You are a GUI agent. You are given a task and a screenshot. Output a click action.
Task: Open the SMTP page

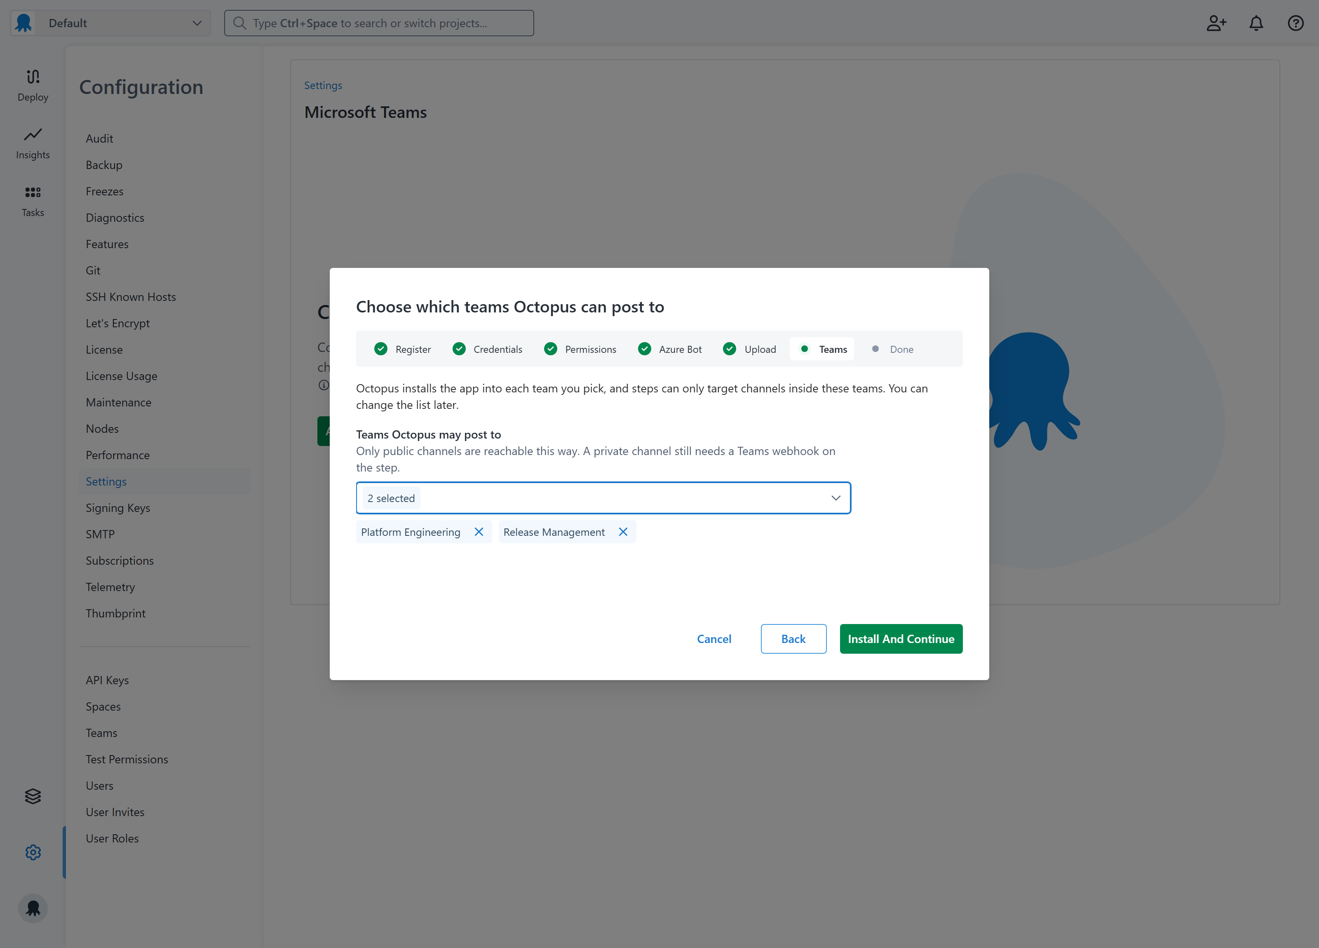[100, 534]
